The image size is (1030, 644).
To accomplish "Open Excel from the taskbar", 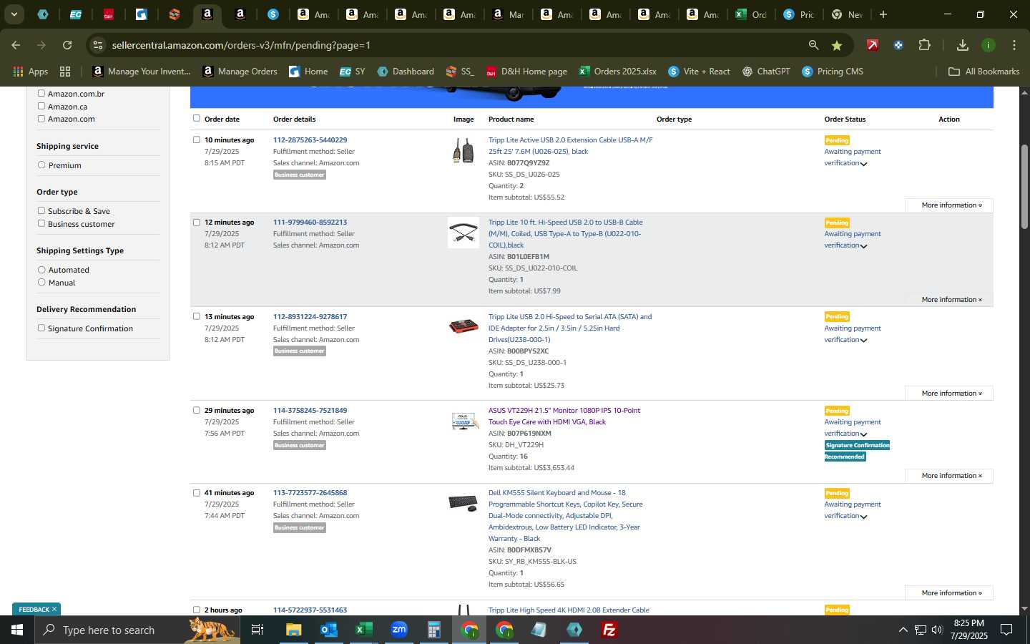I will (363, 630).
